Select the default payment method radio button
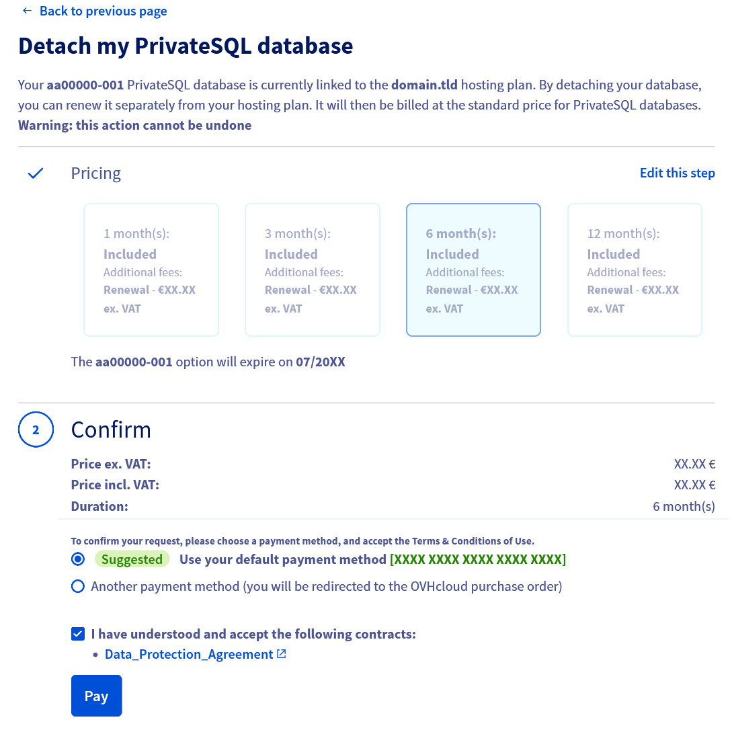Viewport: 732px width, 730px height. point(77,559)
